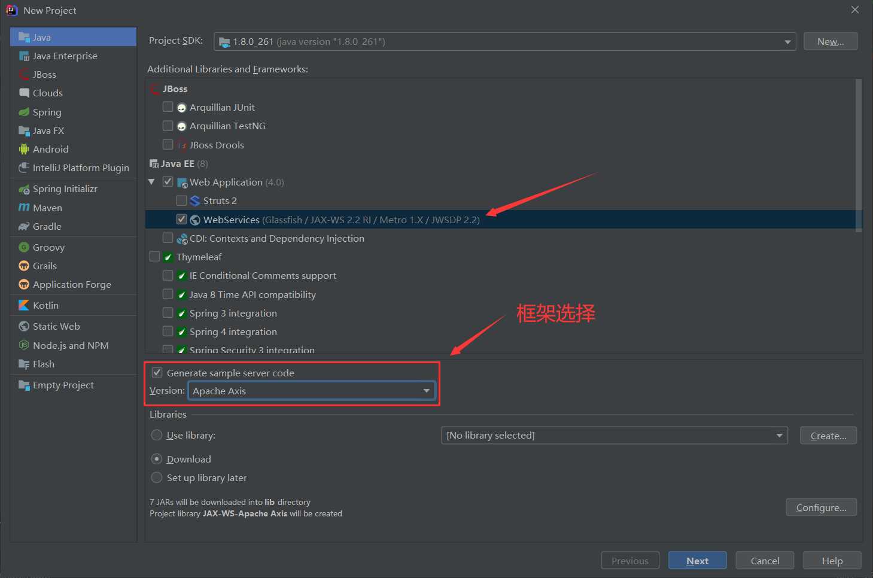
Task: Click the Android robot icon
Action: pos(24,149)
